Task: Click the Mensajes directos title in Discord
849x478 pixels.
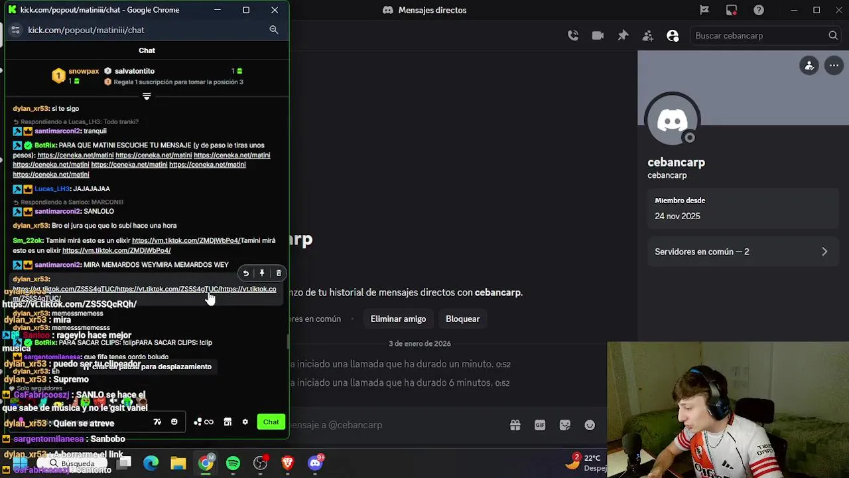Action: coord(432,10)
